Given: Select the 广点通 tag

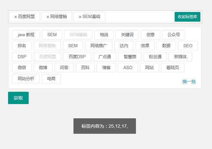Looking at the screenshot, I should click(105, 57).
